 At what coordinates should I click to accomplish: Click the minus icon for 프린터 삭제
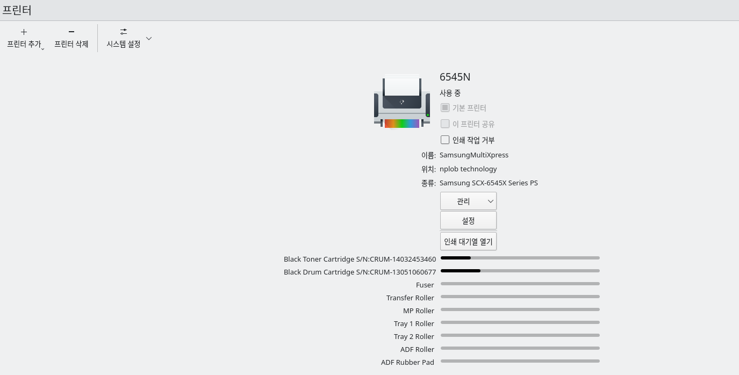point(71,32)
